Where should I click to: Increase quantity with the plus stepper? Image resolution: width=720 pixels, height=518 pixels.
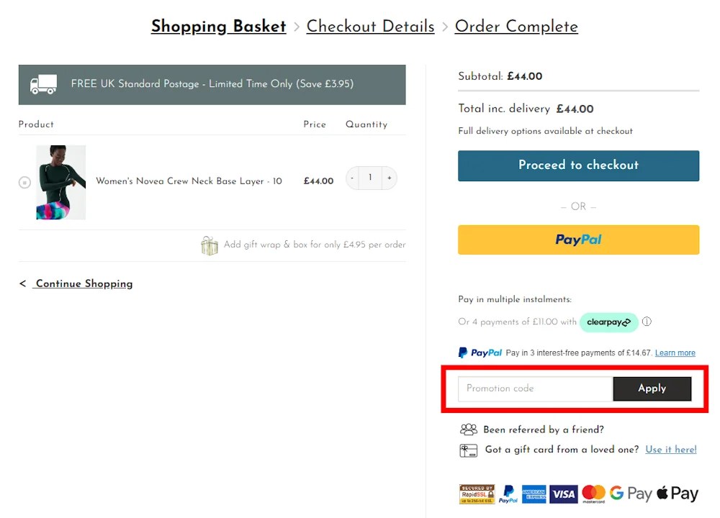click(x=389, y=178)
